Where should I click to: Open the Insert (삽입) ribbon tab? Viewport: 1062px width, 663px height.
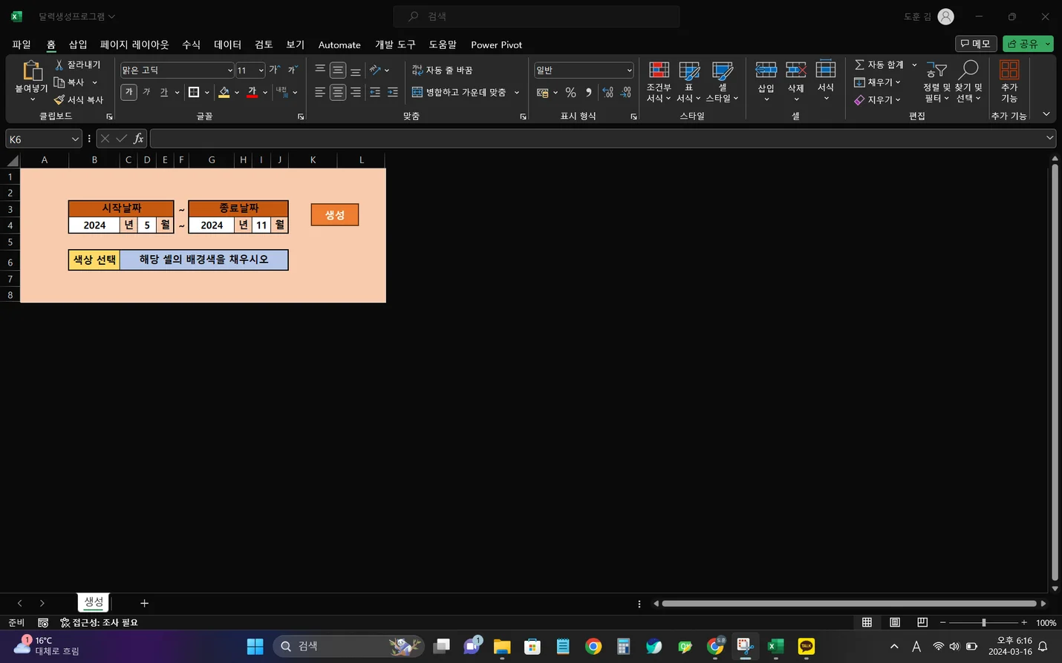[x=78, y=44]
